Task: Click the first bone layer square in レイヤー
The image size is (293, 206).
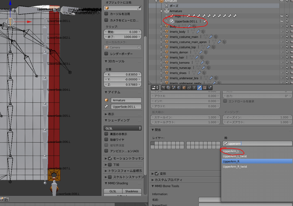Action: 152,143
